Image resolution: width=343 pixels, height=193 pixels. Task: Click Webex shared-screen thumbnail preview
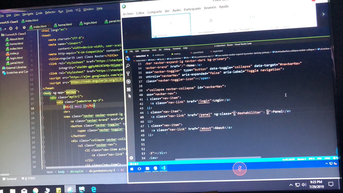(x=171, y=25)
